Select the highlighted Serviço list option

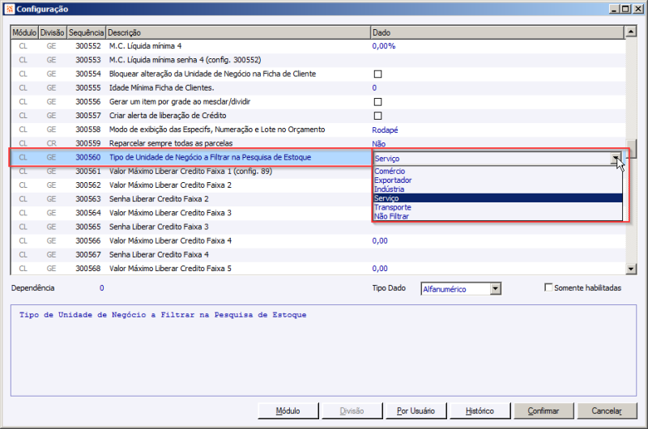point(497,198)
